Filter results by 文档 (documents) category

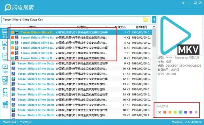coord(5,57)
